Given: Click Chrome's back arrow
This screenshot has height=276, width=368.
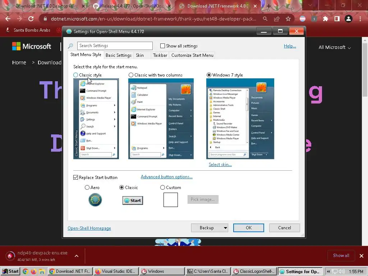Looking at the screenshot, I should (x=8, y=19).
